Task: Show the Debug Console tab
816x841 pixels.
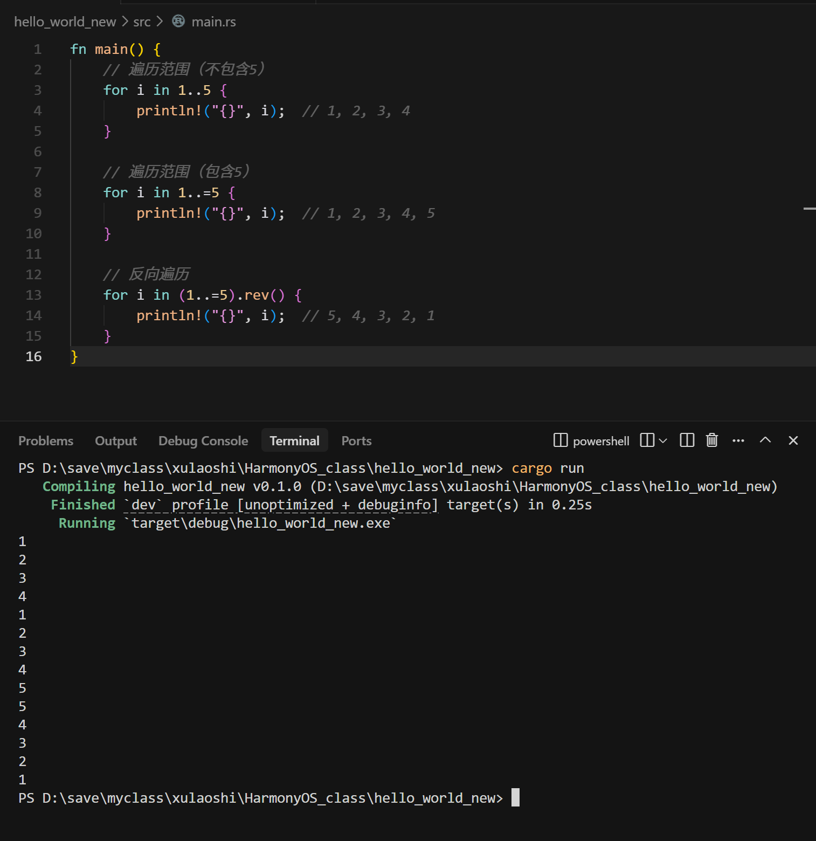Action: click(x=203, y=441)
